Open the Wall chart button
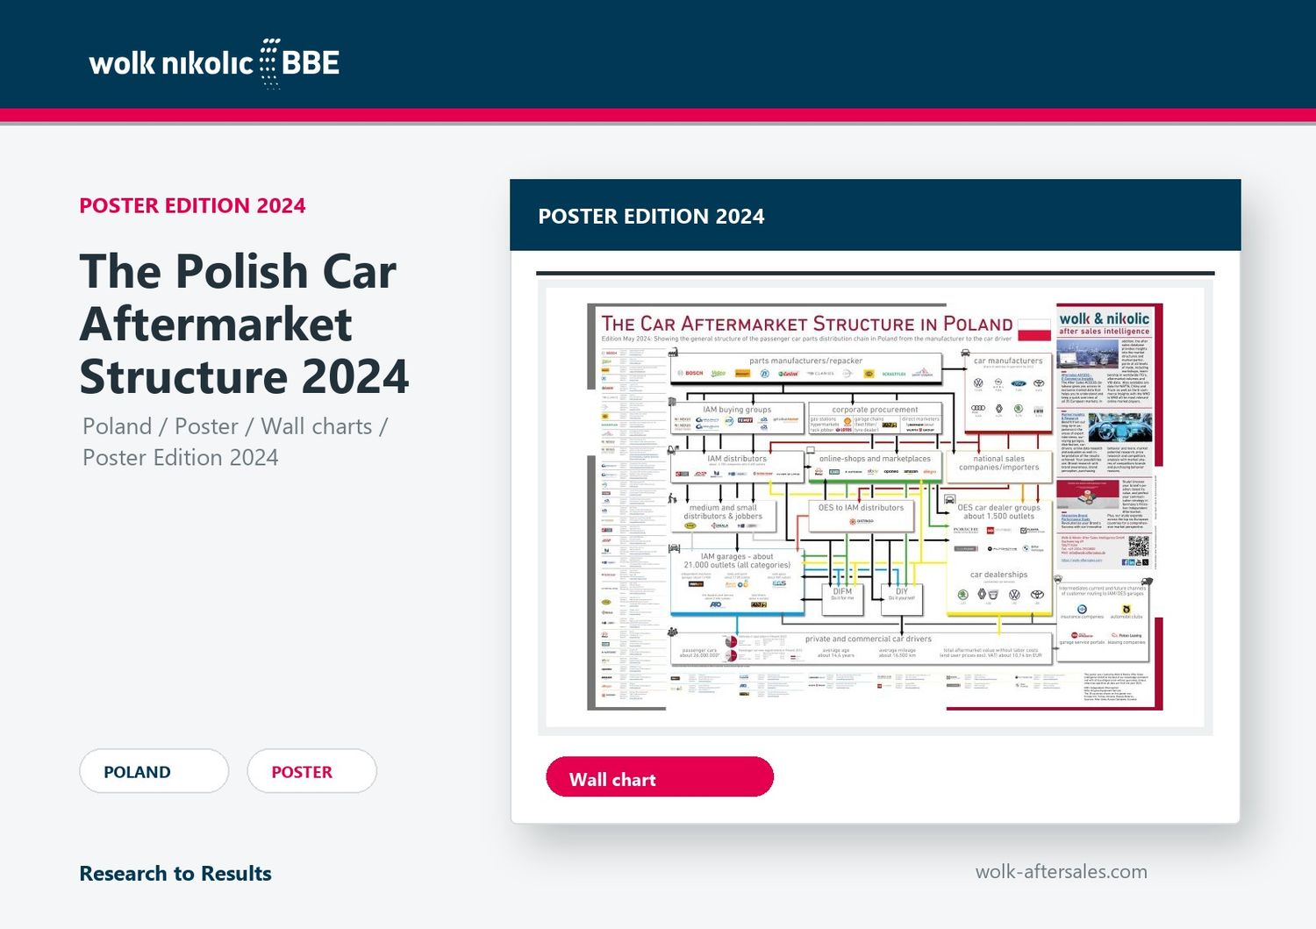1316x929 pixels. coord(660,777)
